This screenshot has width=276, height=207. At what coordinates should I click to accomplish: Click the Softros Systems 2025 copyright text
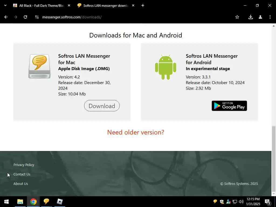click(239, 184)
